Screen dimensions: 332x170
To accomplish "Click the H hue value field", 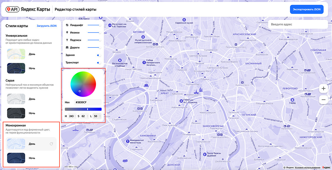I will point(72,116).
